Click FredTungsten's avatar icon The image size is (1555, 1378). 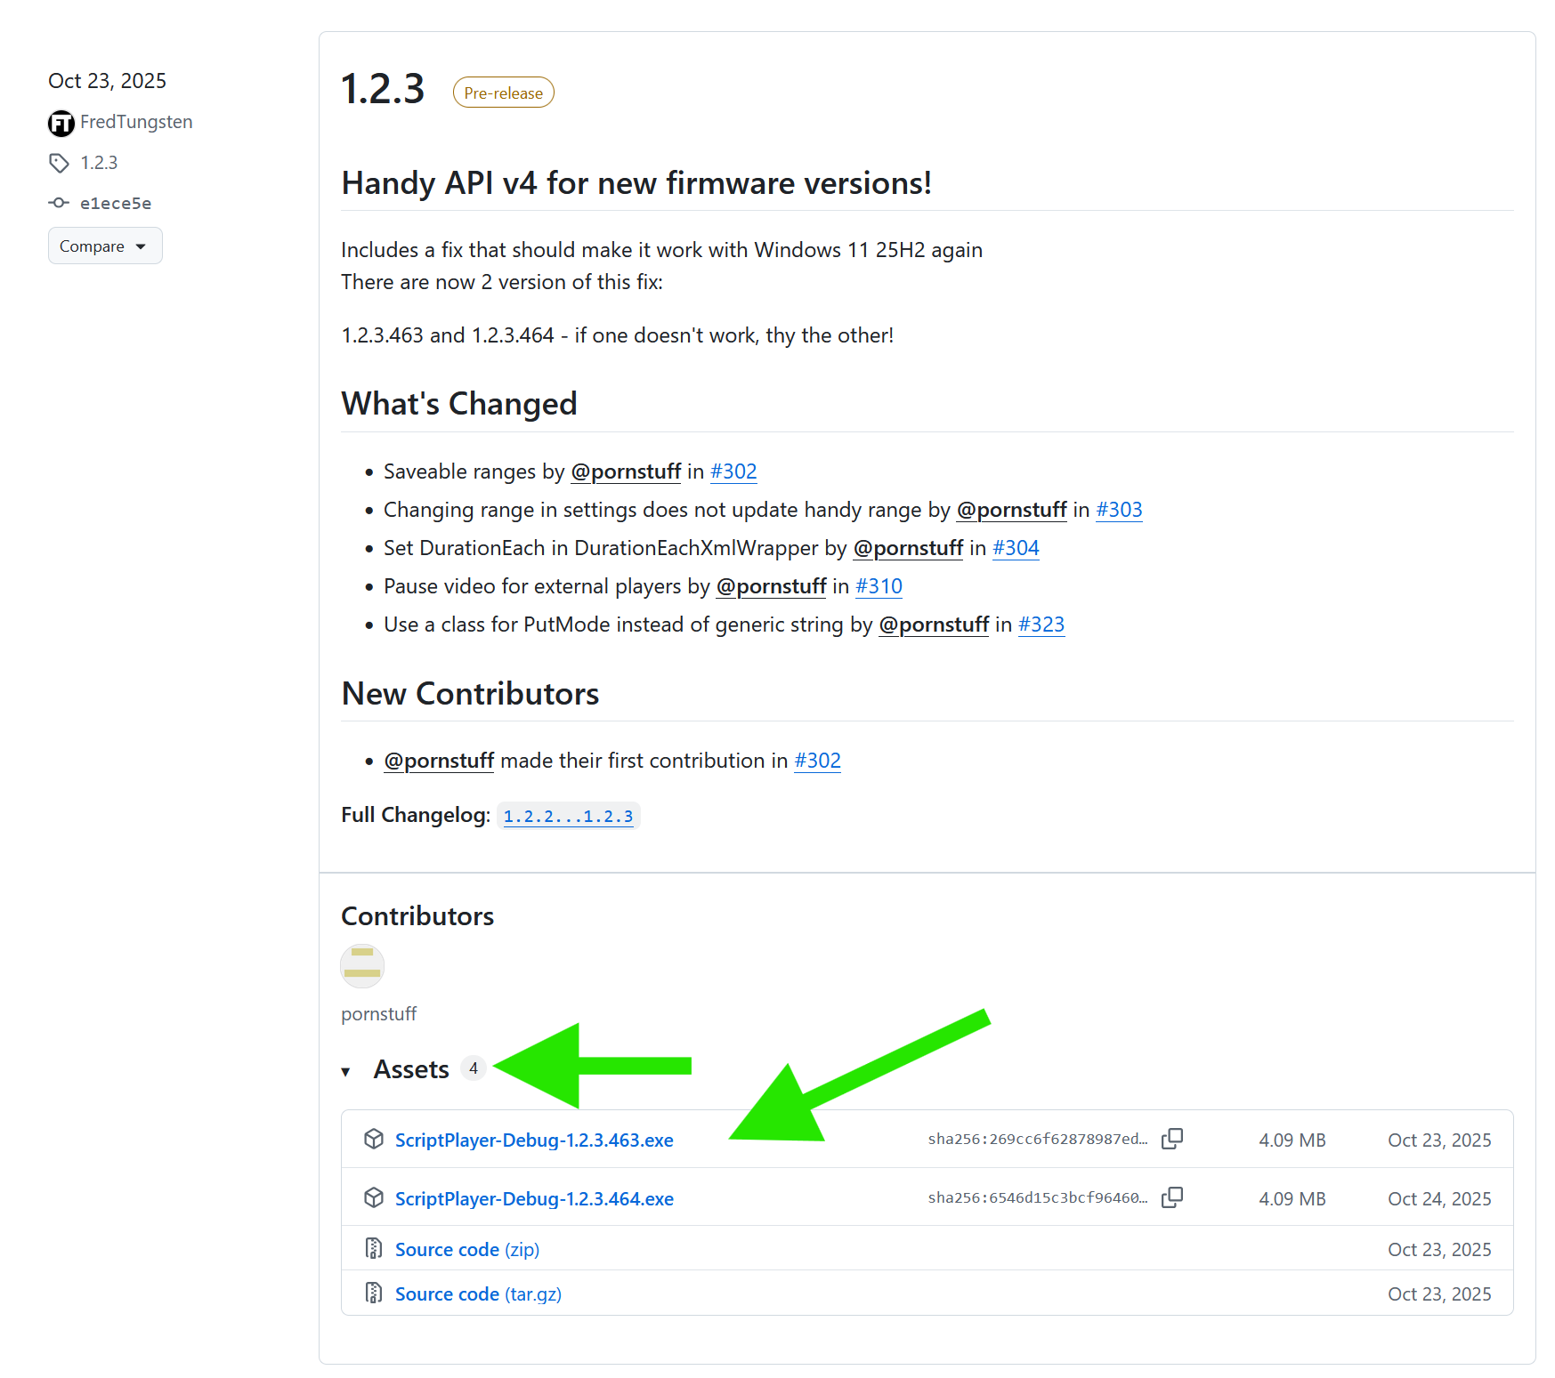[x=61, y=123]
